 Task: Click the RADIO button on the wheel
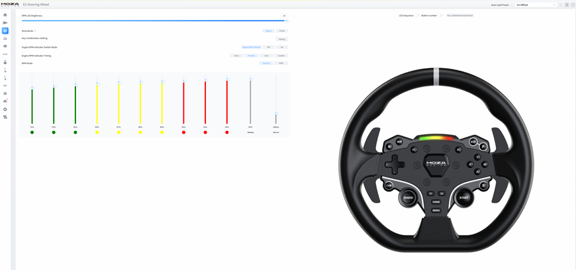[x=408, y=198]
